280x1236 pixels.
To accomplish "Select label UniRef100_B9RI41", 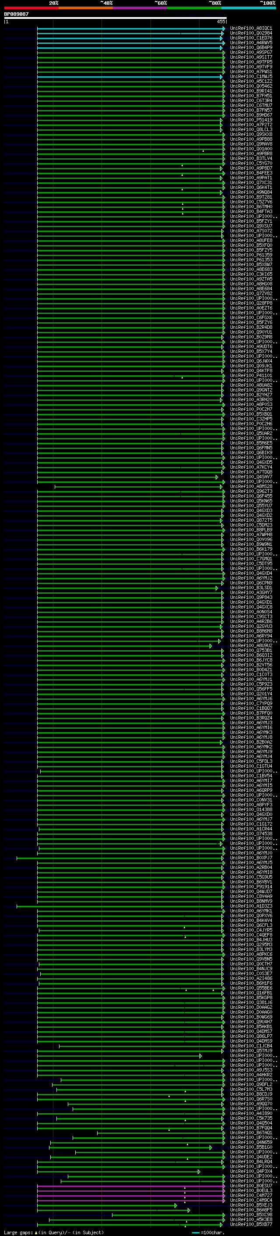I will 251,91.
